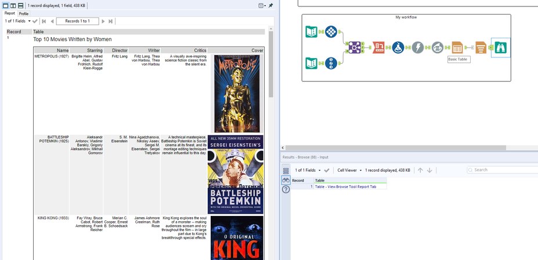The image size is (538, 260).
Task: Switch to the Profile tab
Action: [x=24, y=14]
